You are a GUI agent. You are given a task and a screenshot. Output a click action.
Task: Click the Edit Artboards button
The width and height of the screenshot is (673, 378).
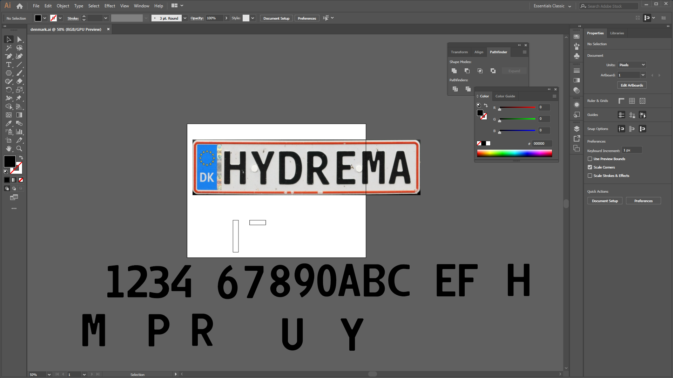point(632,85)
